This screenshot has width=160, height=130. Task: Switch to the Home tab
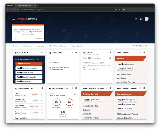pyautogui.click(x=15, y=46)
